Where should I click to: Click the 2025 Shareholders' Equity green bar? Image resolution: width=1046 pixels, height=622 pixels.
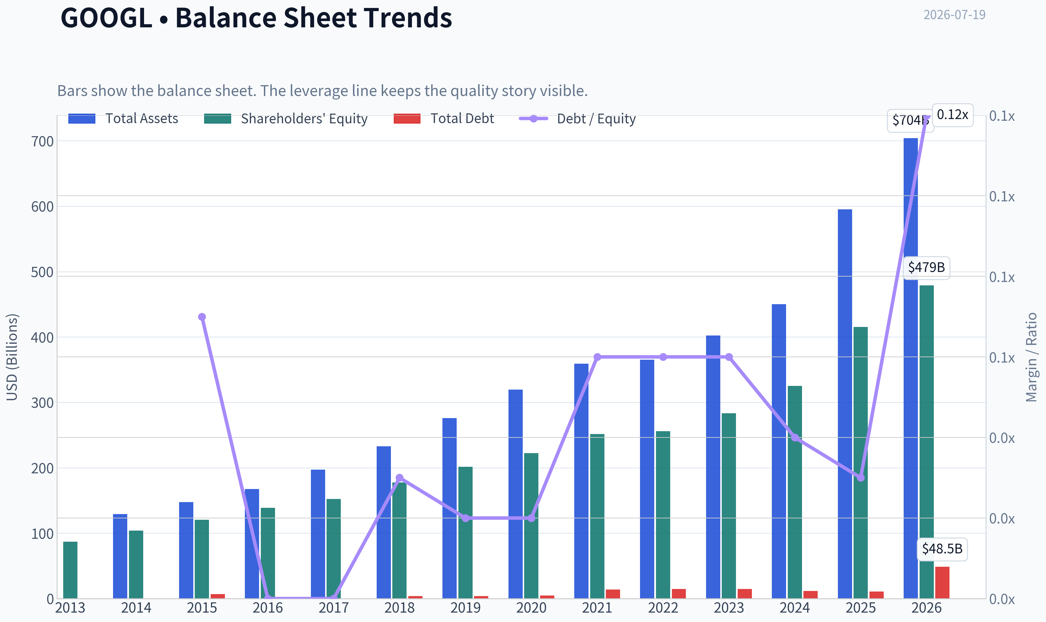(x=860, y=463)
